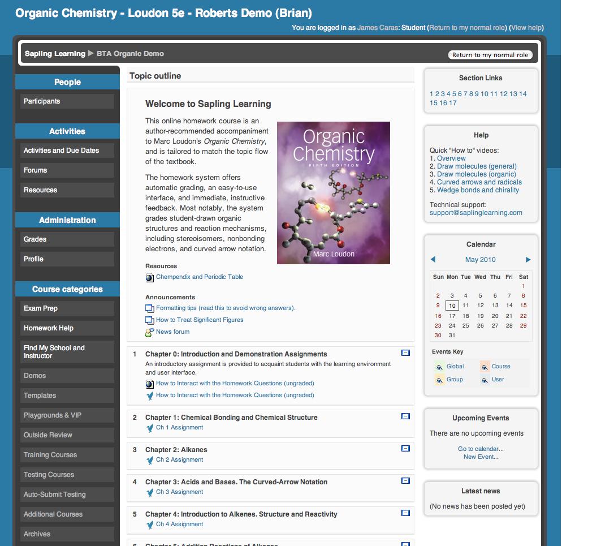Viewport: 601px width, 546px height.
Task: Open the Overview how-to video link
Action: [x=451, y=158]
